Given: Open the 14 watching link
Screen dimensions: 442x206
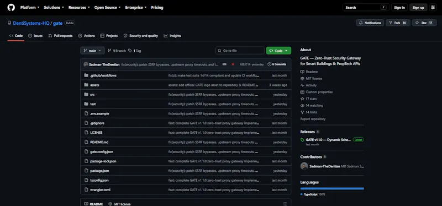Looking at the screenshot, I should pyautogui.click(x=312, y=106).
